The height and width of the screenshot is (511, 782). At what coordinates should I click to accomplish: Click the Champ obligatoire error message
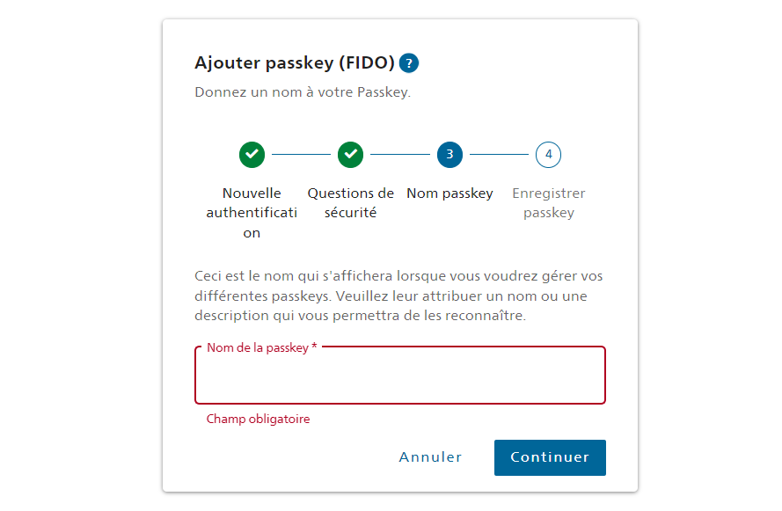259,419
